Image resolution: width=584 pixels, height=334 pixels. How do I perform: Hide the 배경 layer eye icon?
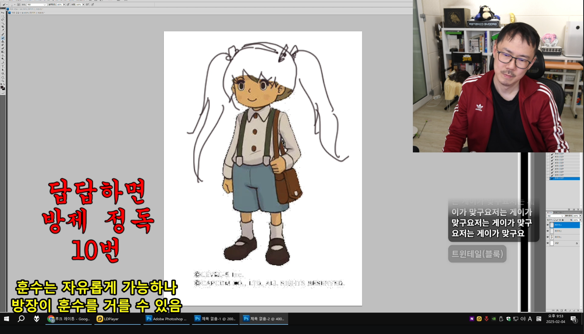coord(548,243)
